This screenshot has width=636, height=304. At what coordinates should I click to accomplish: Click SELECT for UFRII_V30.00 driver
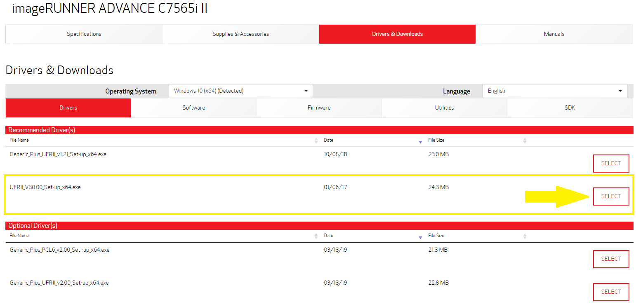(x=611, y=196)
